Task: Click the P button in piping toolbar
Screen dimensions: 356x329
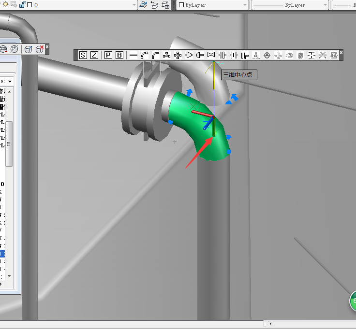Action: coord(108,55)
